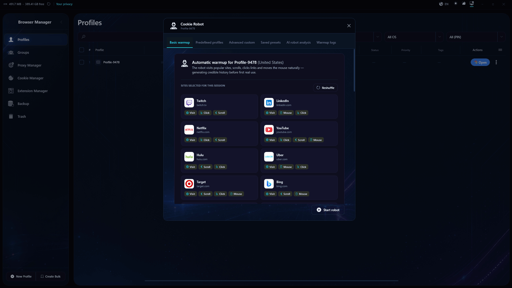Screen dimensions: 512x288
Task: Click the memory refresh icon in top bar
Action: click(x=49, y=4)
